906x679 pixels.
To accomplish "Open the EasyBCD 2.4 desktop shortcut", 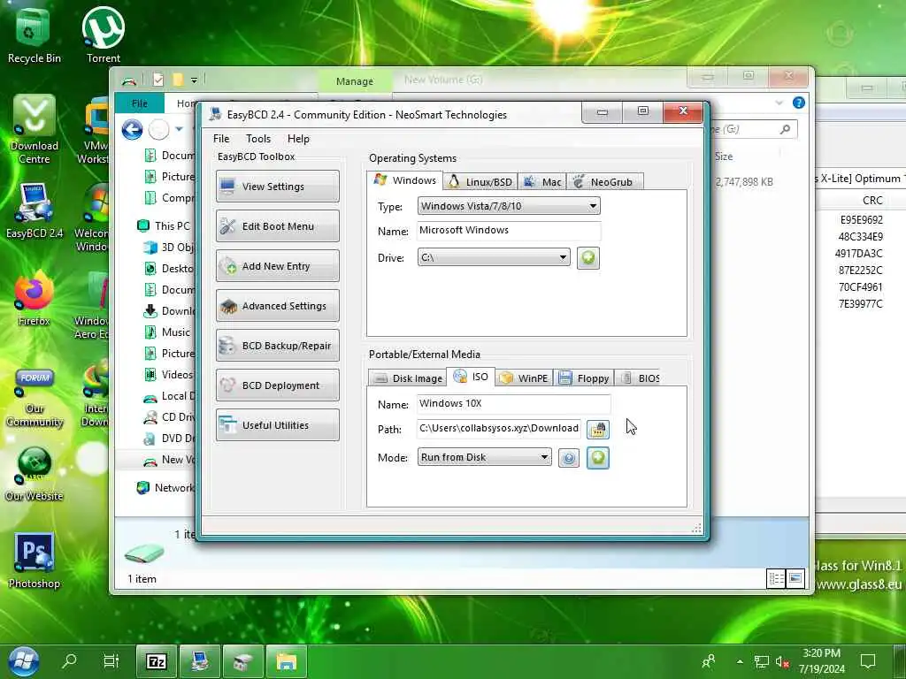I will [x=35, y=210].
